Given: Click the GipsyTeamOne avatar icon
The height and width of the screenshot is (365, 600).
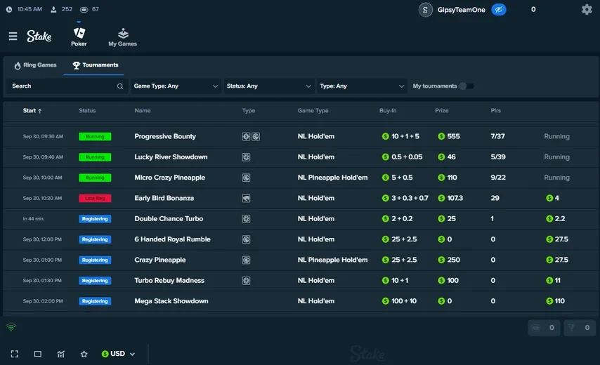Looking at the screenshot, I should (x=425, y=10).
